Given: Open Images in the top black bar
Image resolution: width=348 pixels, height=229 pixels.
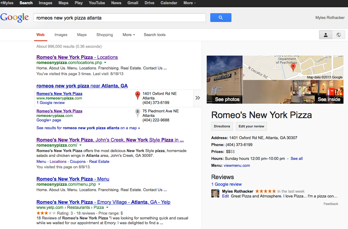Looking at the screenshot, I should pyautogui.click(x=45, y=3).
